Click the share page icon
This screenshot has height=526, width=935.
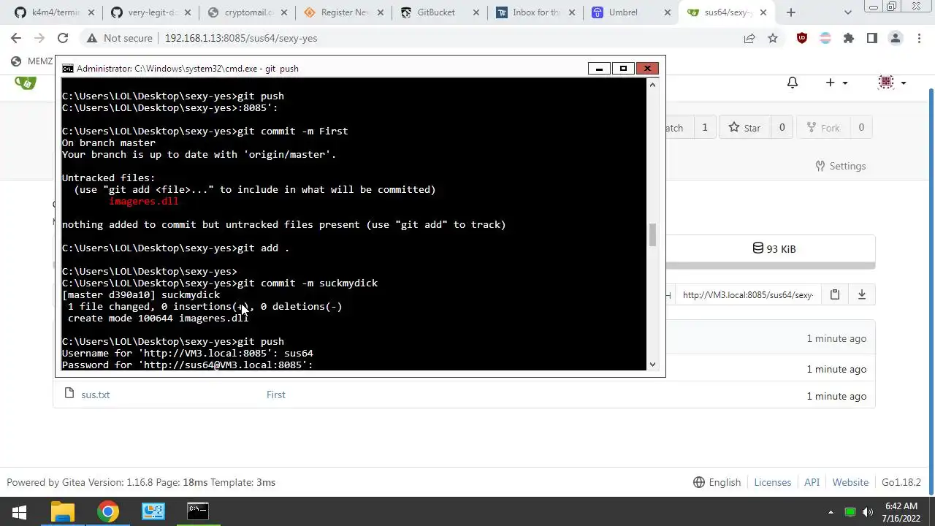(749, 38)
